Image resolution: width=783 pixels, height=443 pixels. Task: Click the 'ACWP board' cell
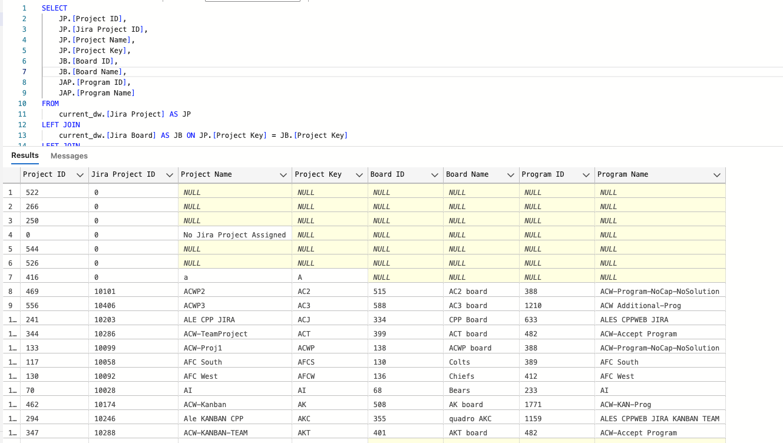(481, 348)
